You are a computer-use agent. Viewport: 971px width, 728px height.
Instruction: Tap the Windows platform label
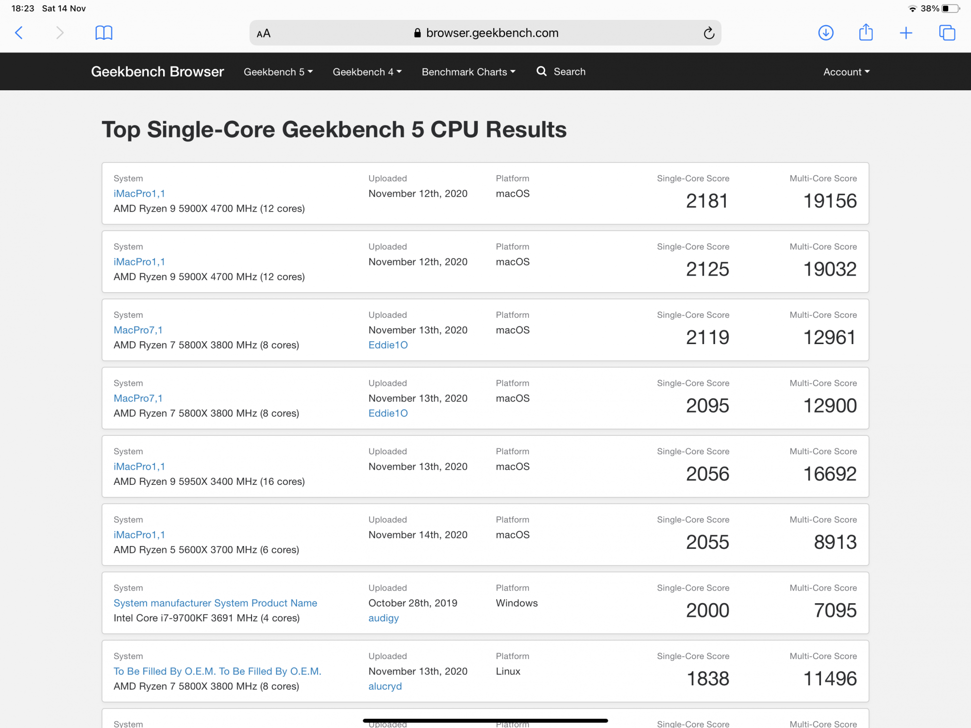tap(517, 603)
